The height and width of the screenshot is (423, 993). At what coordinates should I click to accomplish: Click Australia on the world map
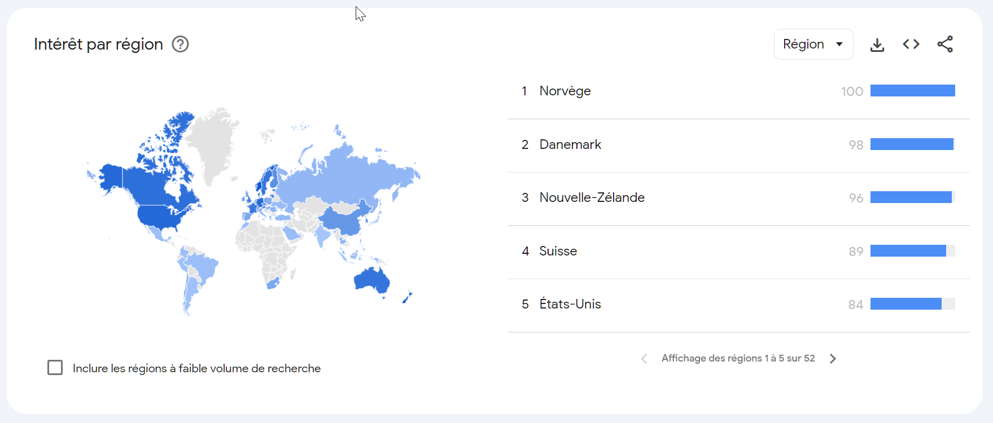(372, 280)
